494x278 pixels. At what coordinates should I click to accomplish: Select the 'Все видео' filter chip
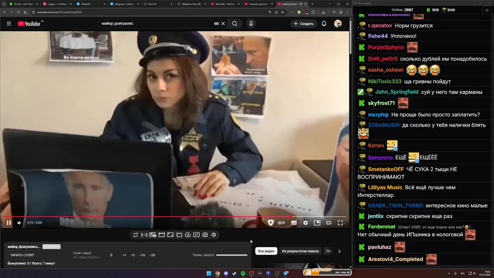[x=266, y=251]
